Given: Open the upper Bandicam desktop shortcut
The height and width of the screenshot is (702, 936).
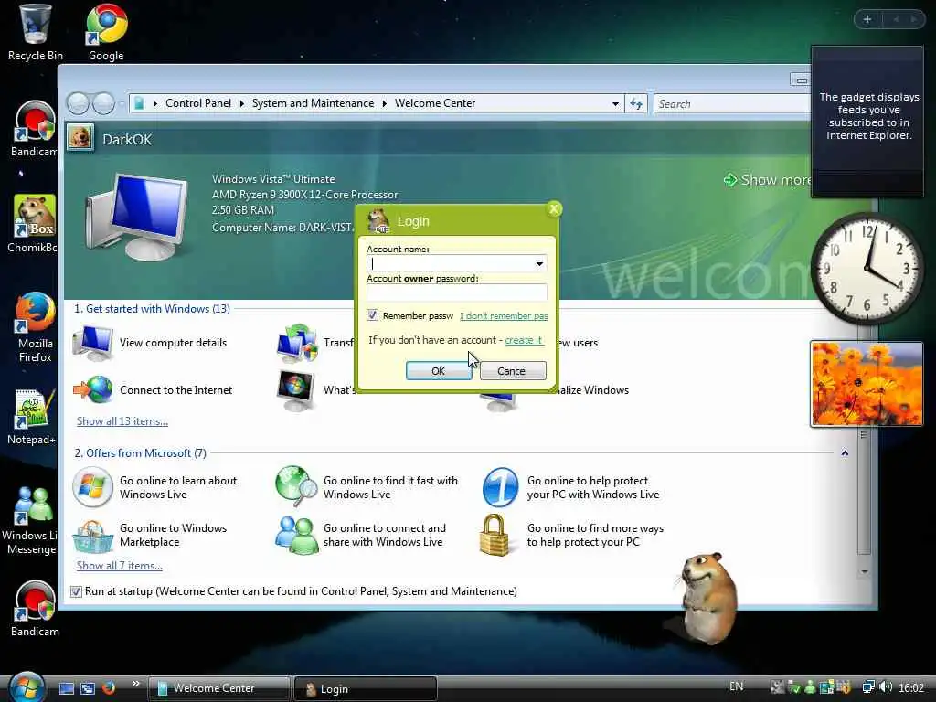Looking at the screenshot, I should (34, 128).
